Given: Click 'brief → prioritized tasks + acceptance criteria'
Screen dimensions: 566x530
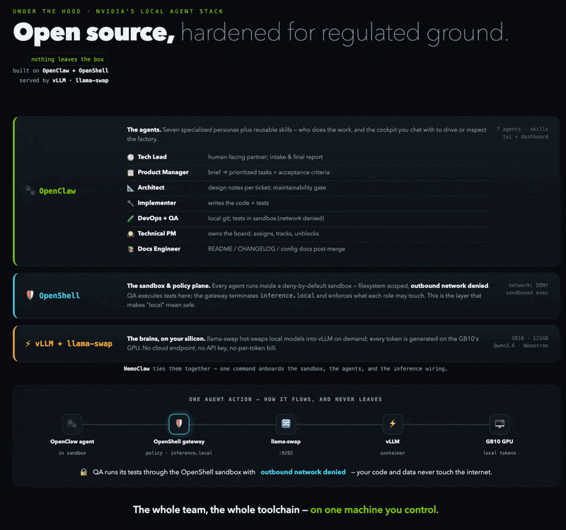Looking at the screenshot, I should click(x=269, y=172).
